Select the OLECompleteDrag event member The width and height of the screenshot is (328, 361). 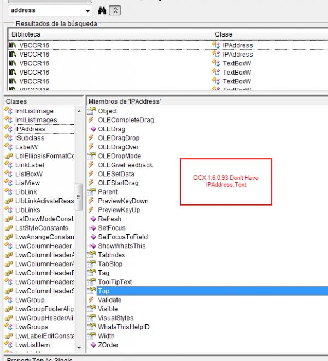point(126,120)
